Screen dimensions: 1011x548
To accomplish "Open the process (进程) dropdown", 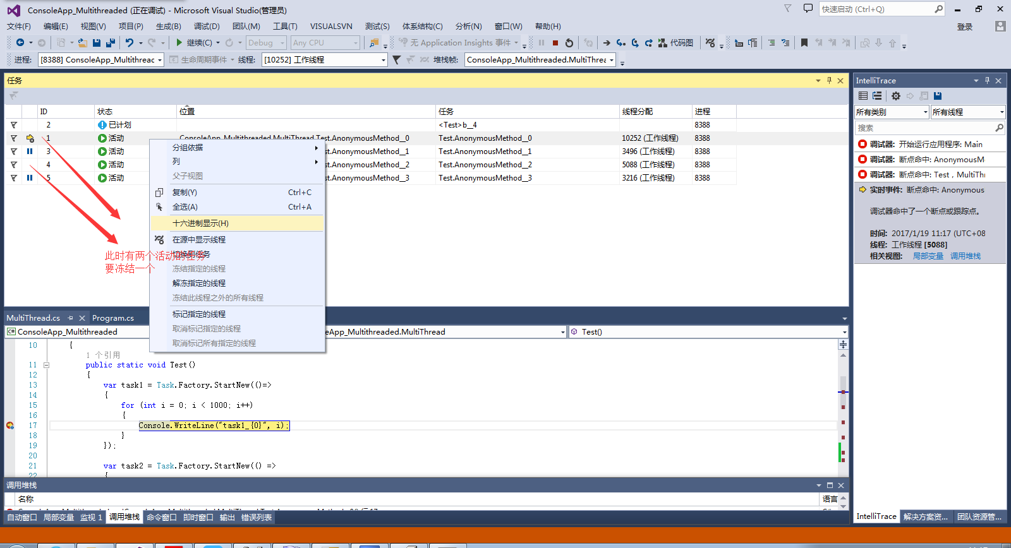I will 101,59.
